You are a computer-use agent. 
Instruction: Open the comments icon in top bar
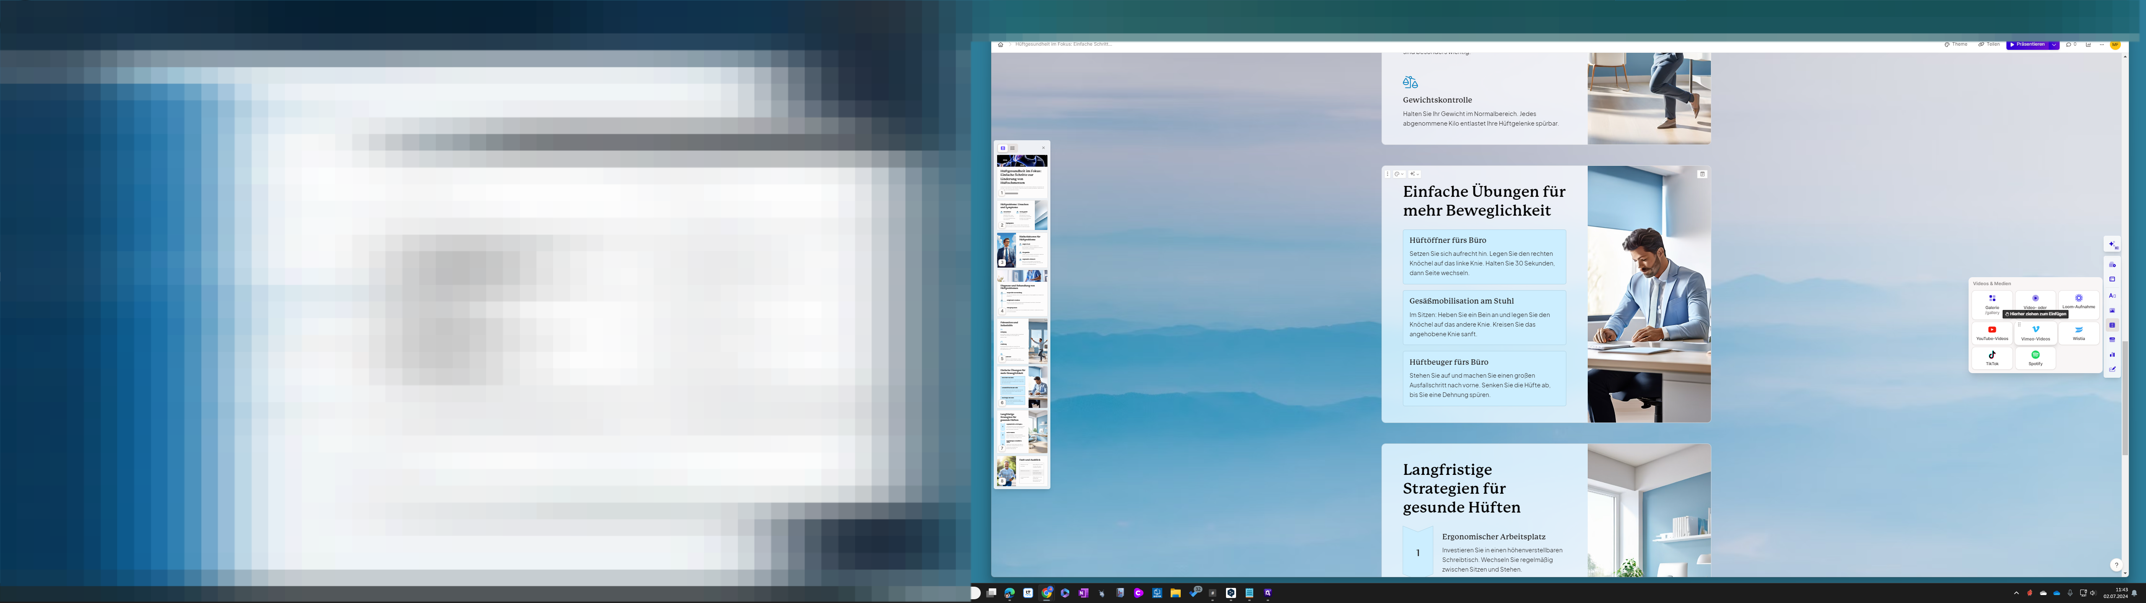[2071, 44]
